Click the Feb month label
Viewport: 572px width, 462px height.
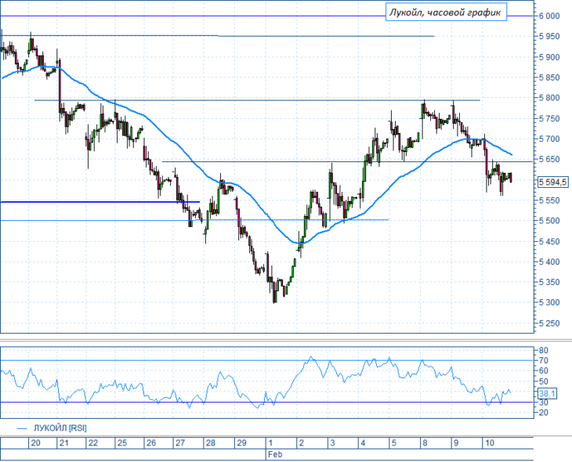[275, 455]
